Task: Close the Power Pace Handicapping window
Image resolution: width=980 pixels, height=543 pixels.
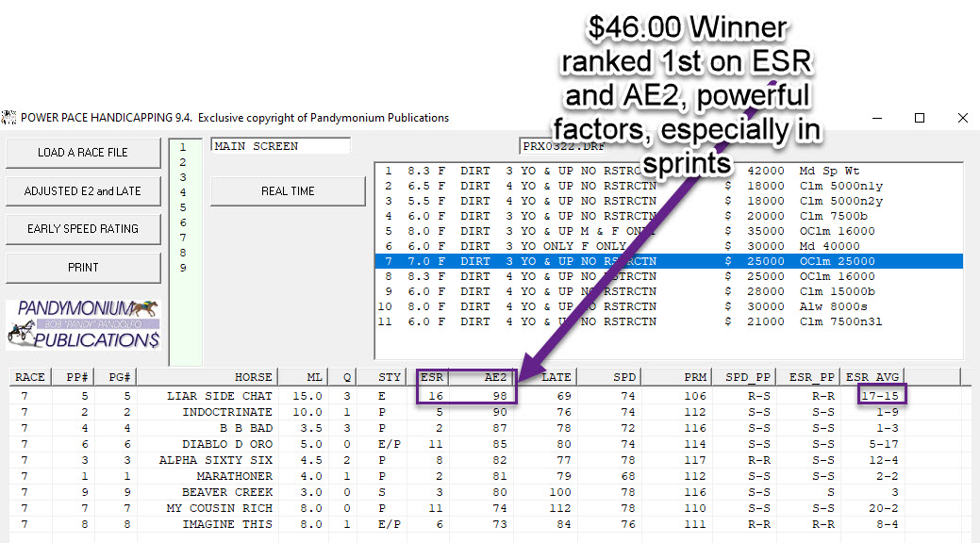Action: pos(962,118)
